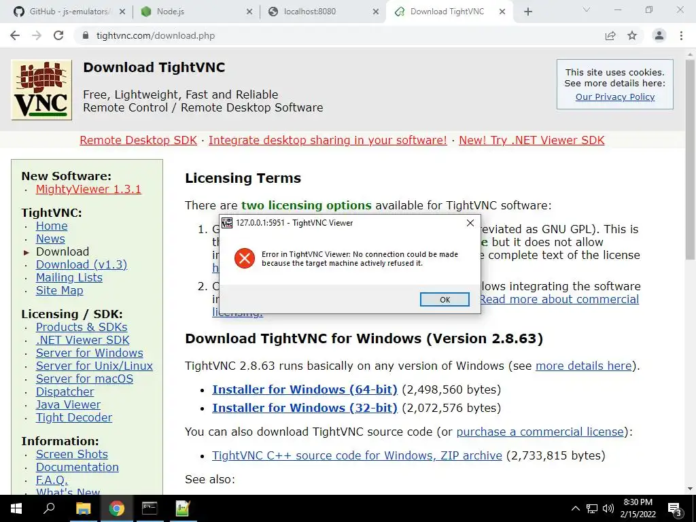Open the Chrome profile avatar menu
Screen dimensions: 696x522
[659, 35]
